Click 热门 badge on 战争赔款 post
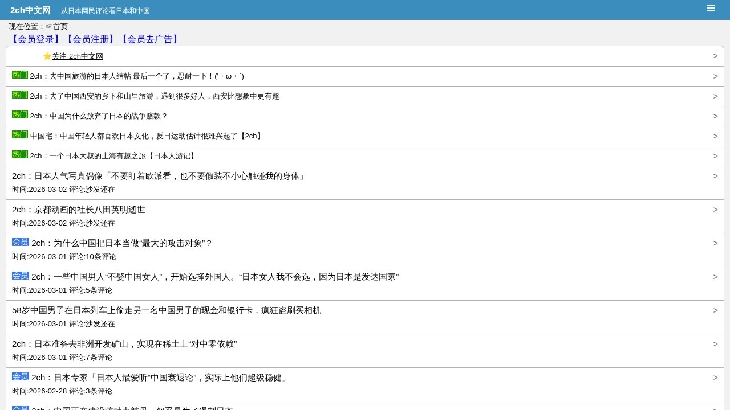Screen dimensions: 730x410 pyautogui.click(x=20, y=115)
